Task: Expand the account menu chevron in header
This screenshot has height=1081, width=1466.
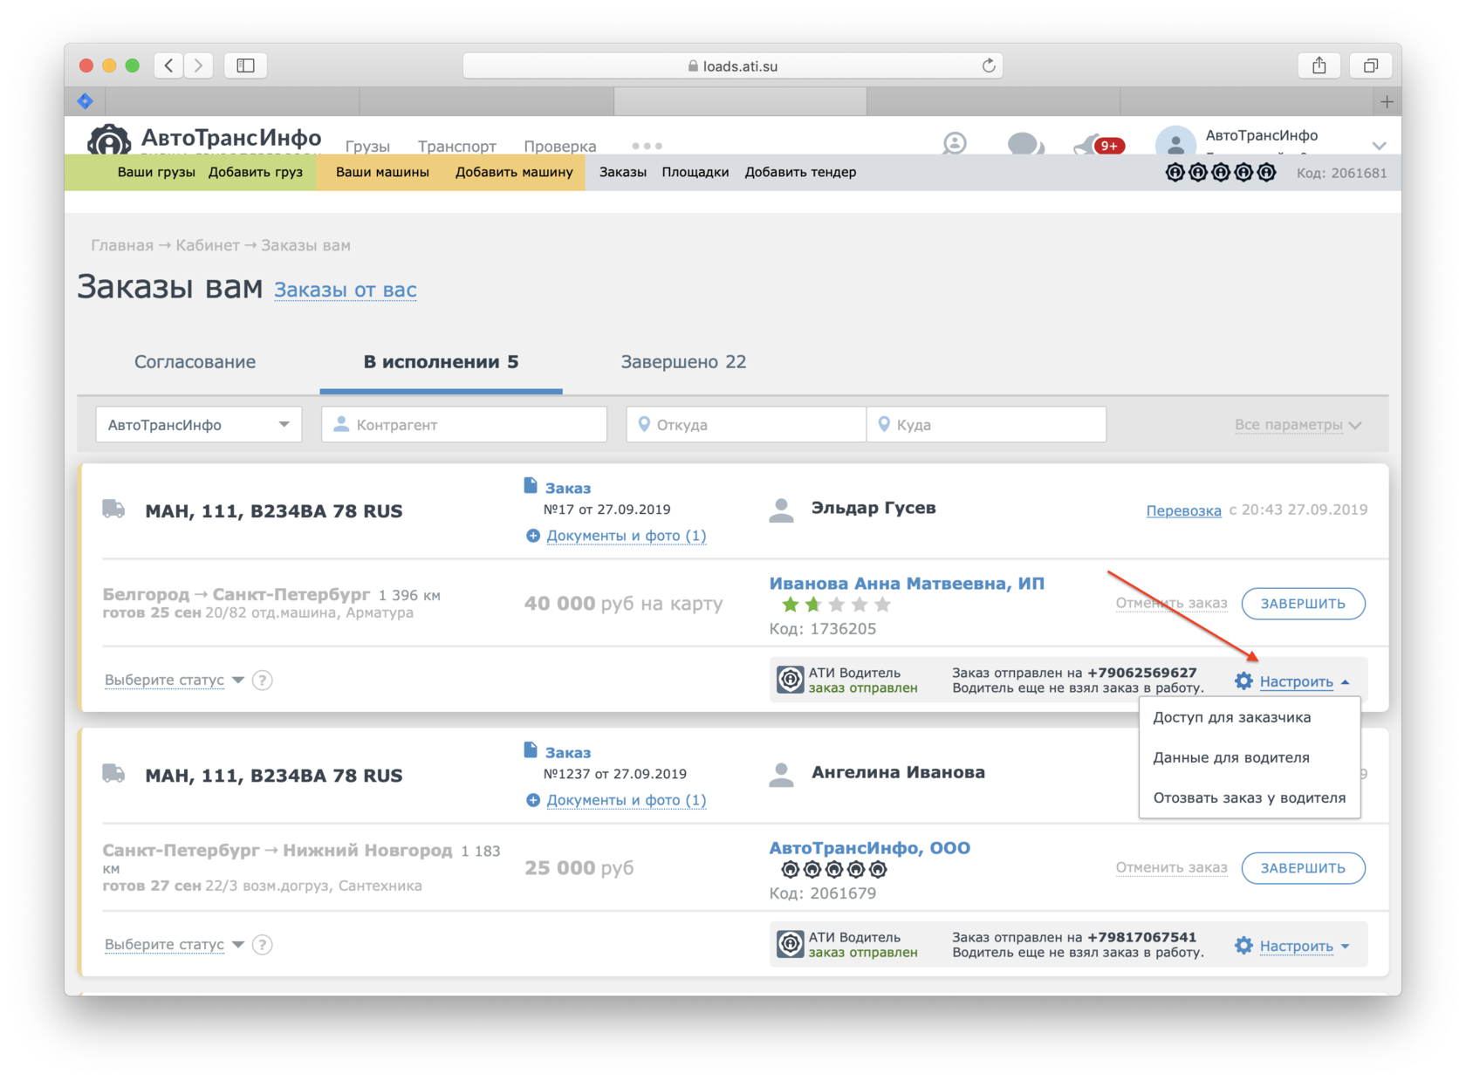Action: point(1379,146)
